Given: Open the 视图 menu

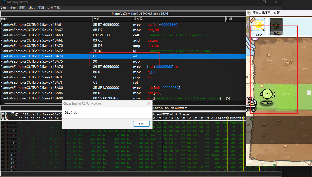Looking at the screenshot, I should [22, 8].
